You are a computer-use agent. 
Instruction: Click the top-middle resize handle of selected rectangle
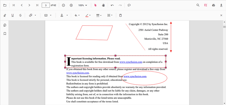click(x=115, y=55)
